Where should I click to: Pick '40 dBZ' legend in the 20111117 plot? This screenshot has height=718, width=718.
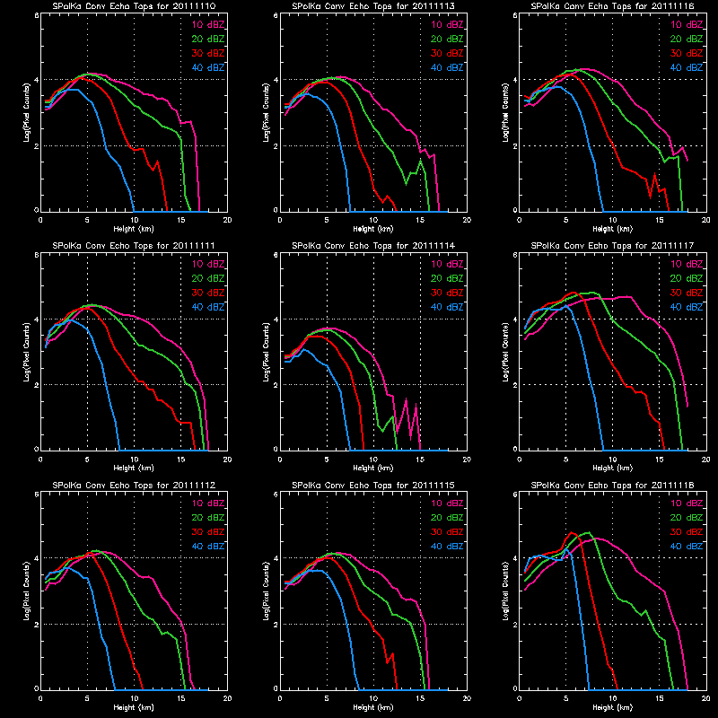(687, 307)
